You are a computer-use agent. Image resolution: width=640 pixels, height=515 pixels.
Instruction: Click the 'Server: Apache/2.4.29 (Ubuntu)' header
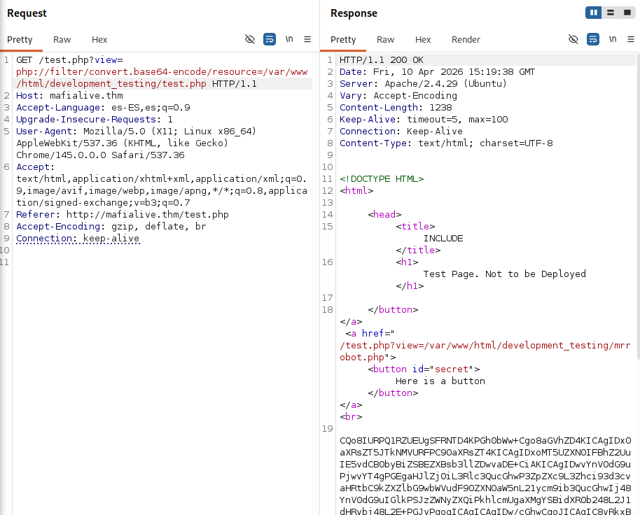pos(423,83)
